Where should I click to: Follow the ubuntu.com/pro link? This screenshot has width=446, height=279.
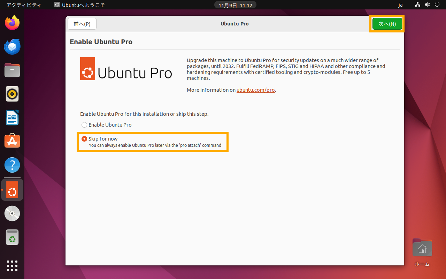[256, 90]
